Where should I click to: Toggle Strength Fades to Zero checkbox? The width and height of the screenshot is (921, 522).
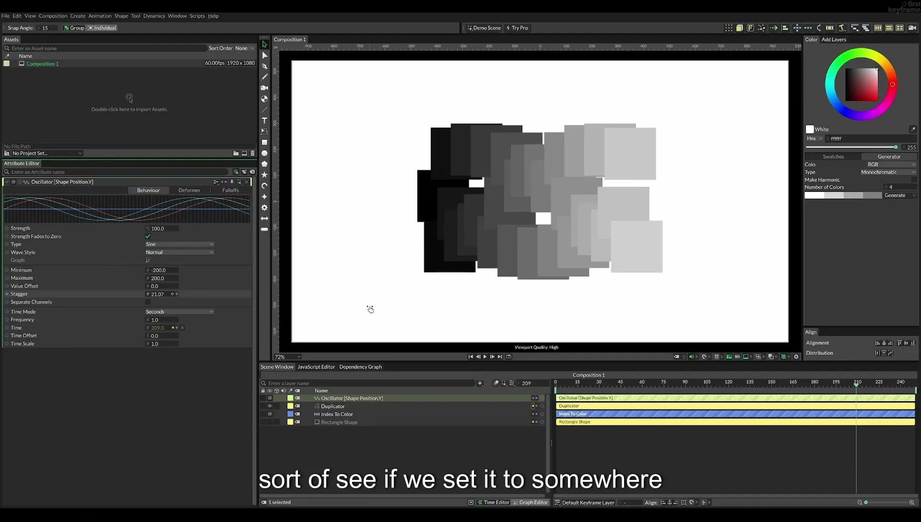click(148, 236)
